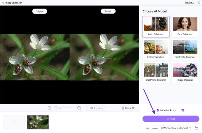Viewport: 202px width, 133px height.
Task: Select the ladybug flower thumbnail
Action: [x=38, y=122]
